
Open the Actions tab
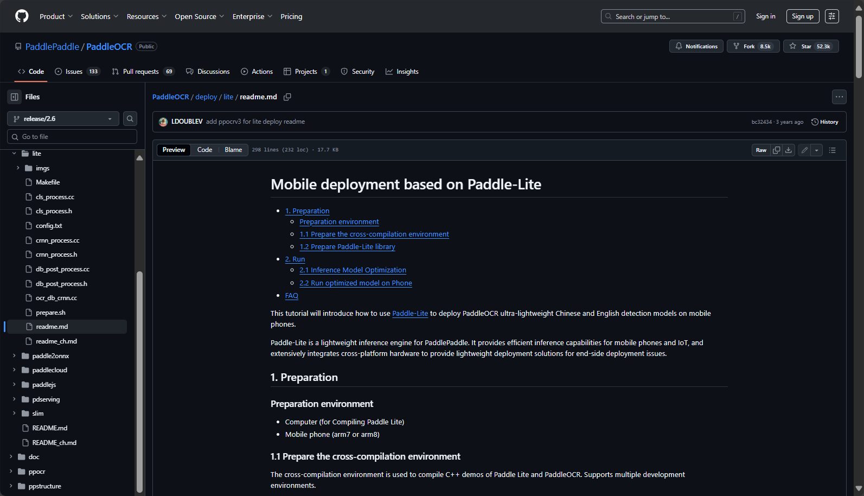pos(257,72)
